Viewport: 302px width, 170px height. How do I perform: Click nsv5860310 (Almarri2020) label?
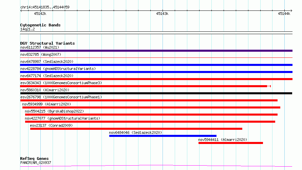(x=45, y=90)
